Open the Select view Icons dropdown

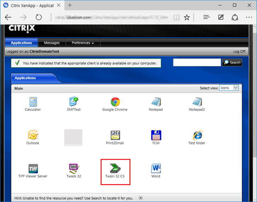click(x=229, y=88)
